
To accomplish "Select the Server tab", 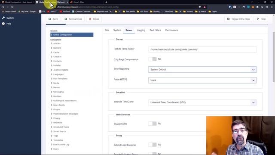I will click(x=129, y=30).
